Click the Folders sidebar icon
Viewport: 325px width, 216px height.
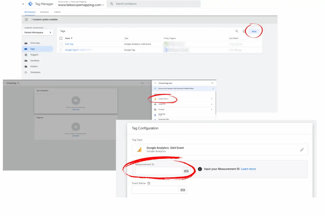[x=26, y=66]
